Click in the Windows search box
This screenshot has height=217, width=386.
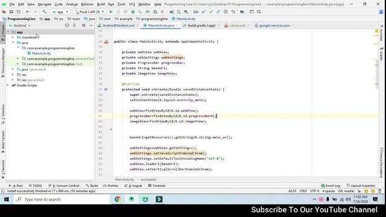pyautogui.click(x=62, y=200)
